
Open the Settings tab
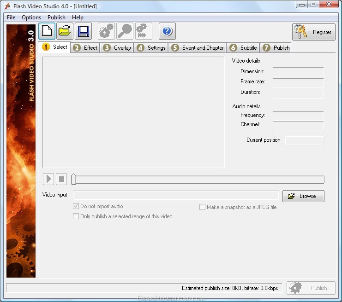coord(151,48)
